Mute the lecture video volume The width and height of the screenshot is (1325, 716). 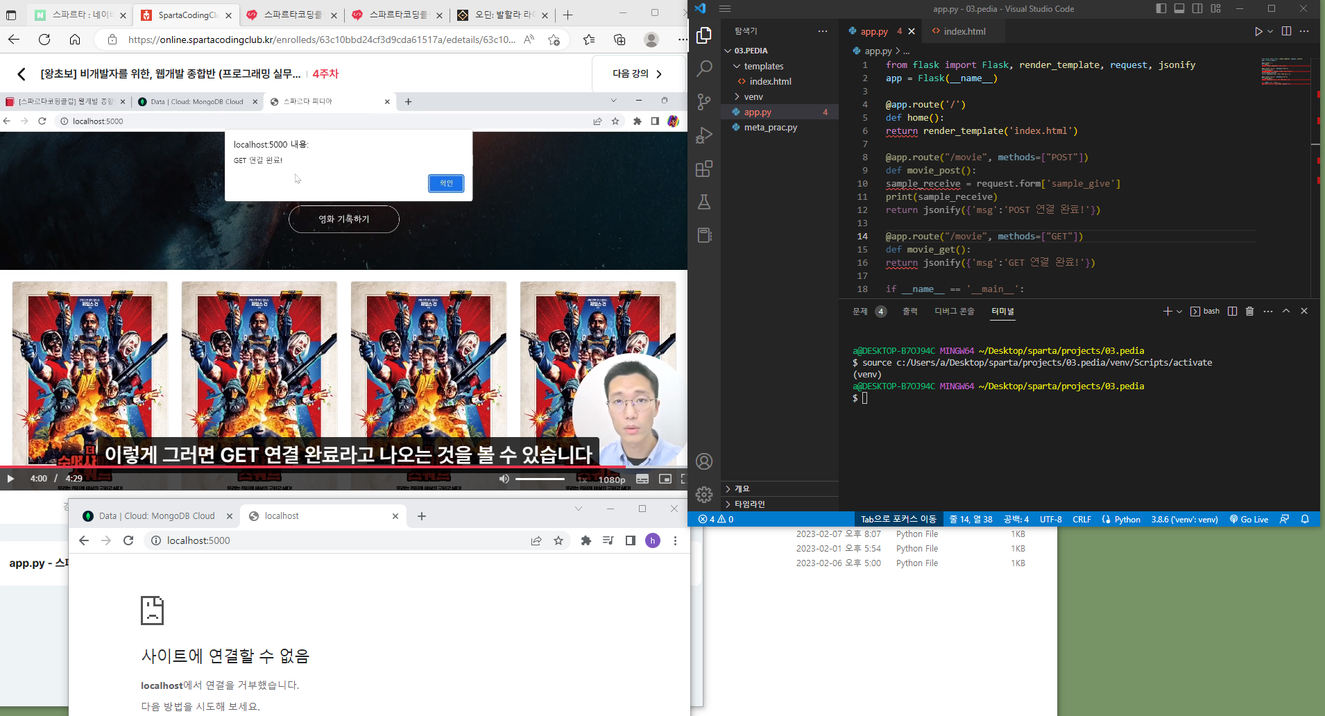click(x=504, y=479)
